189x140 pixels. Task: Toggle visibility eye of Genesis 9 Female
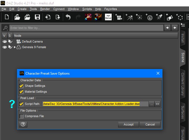tap(5, 47)
